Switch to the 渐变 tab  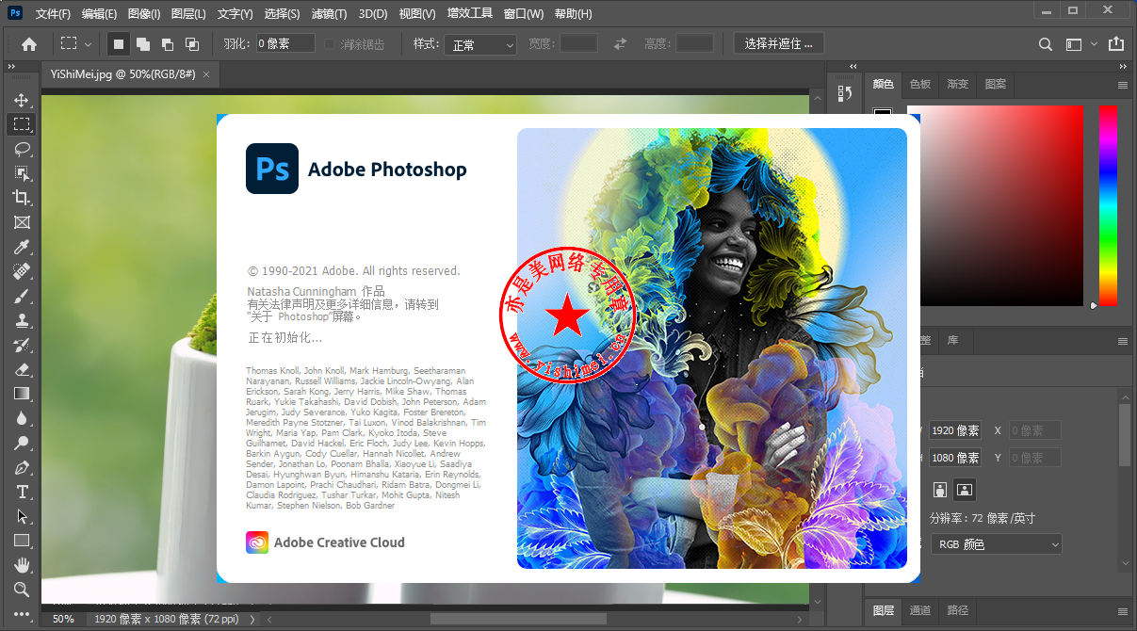[957, 84]
